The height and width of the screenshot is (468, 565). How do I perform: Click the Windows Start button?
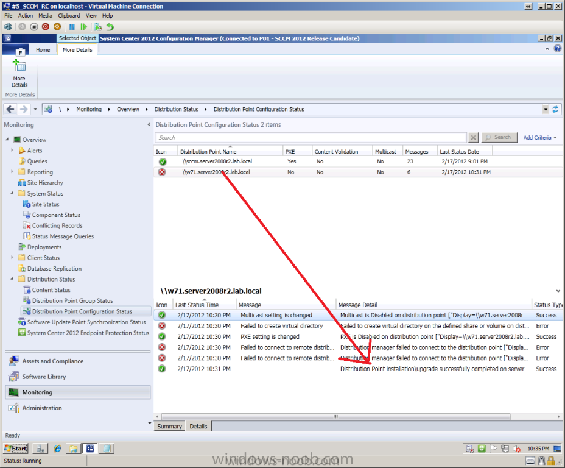click(x=15, y=448)
